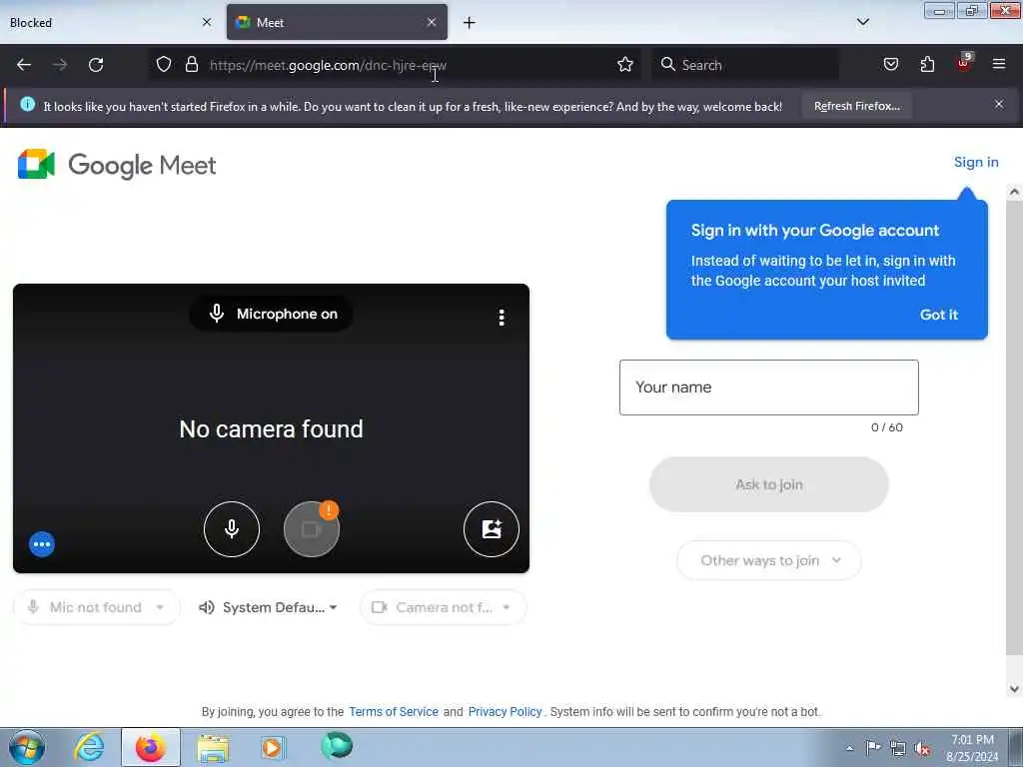Show hidden system tray icons
This screenshot has width=1023, height=767.
pyautogui.click(x=849, y=748)
